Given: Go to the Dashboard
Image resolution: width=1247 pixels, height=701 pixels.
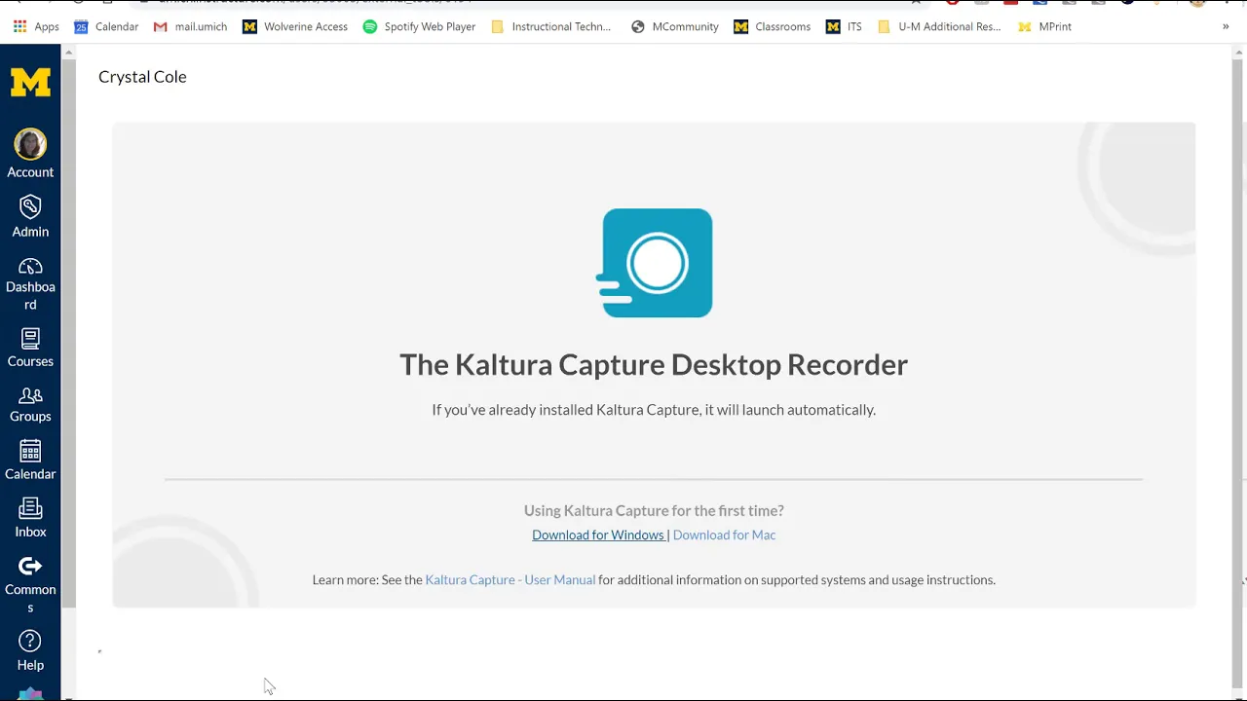Looking at the screenshot, I should (x=30, y=284).
